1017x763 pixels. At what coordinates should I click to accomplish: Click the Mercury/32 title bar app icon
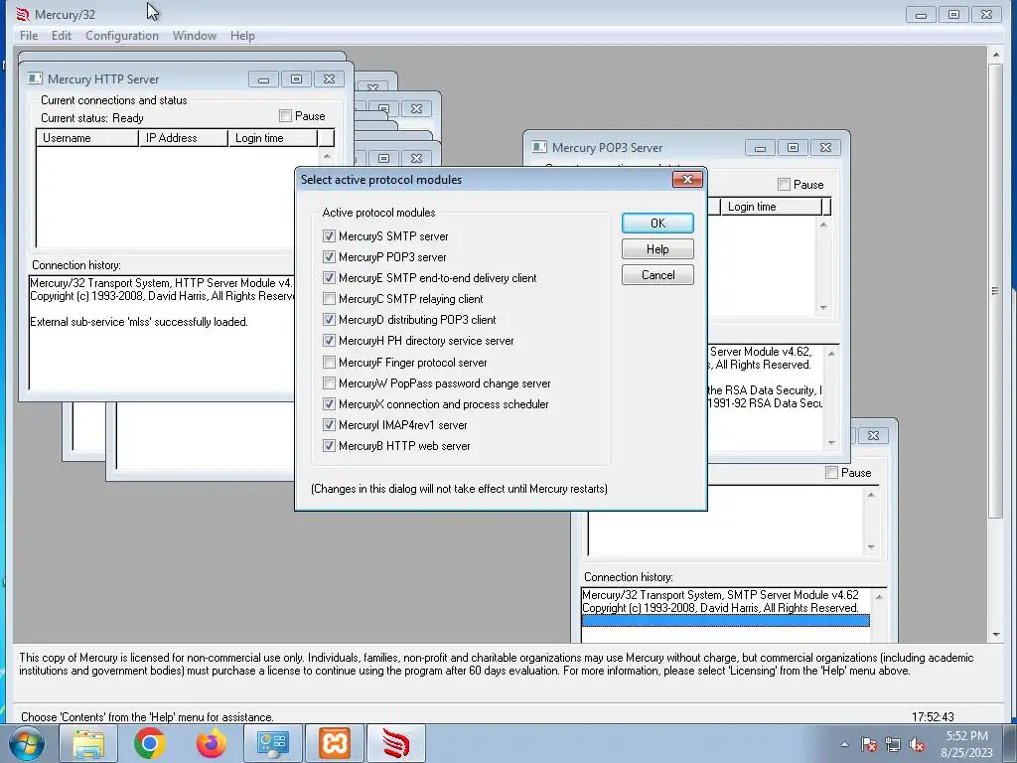23,14
